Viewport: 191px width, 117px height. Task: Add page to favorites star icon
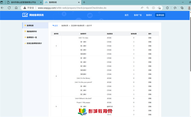(159, 8)
